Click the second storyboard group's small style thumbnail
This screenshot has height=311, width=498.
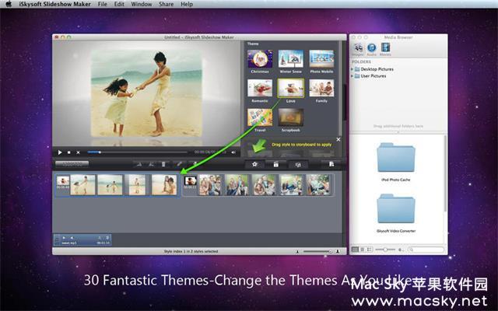(190, 181)
